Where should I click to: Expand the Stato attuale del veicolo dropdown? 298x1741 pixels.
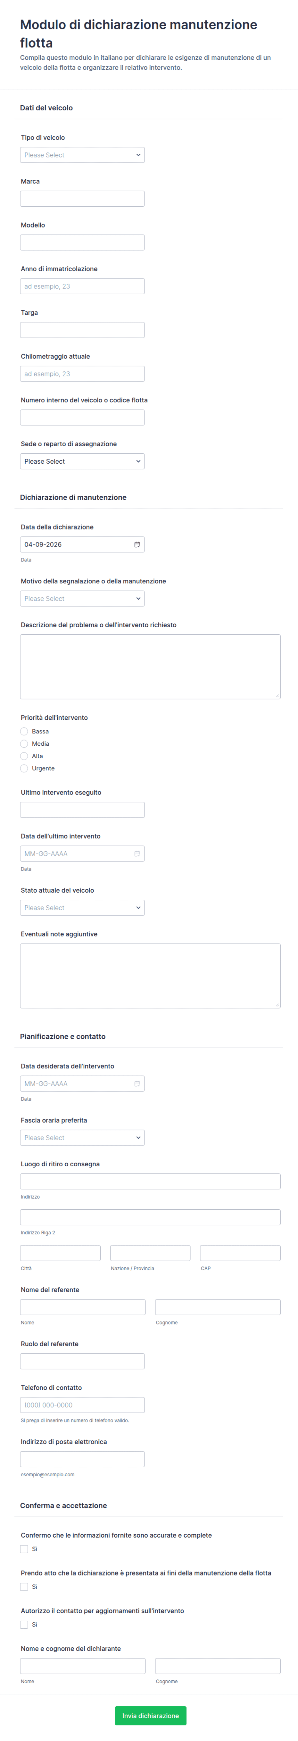(82, 908)
